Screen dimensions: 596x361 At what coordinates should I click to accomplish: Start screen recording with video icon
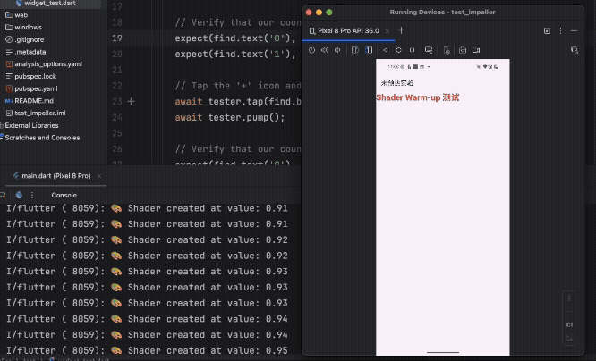[476, 50]
